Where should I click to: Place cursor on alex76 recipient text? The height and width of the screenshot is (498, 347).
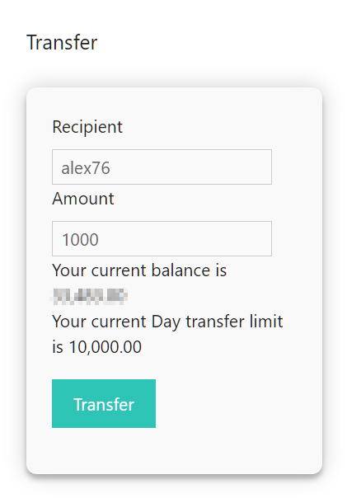(x=86, y=167)
